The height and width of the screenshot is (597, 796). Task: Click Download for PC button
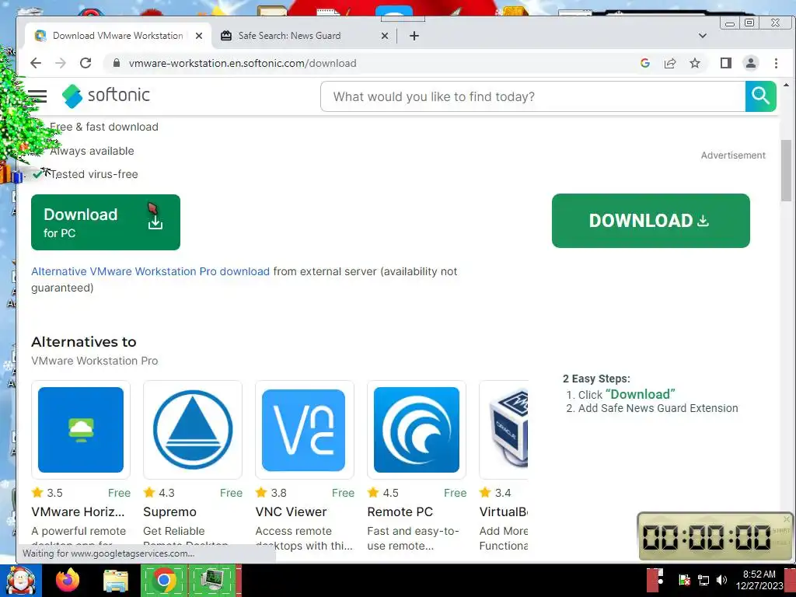(106, 222)
